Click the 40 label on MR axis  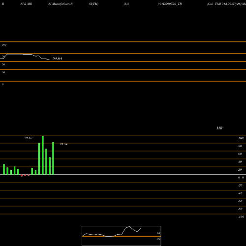pos(240,162)
